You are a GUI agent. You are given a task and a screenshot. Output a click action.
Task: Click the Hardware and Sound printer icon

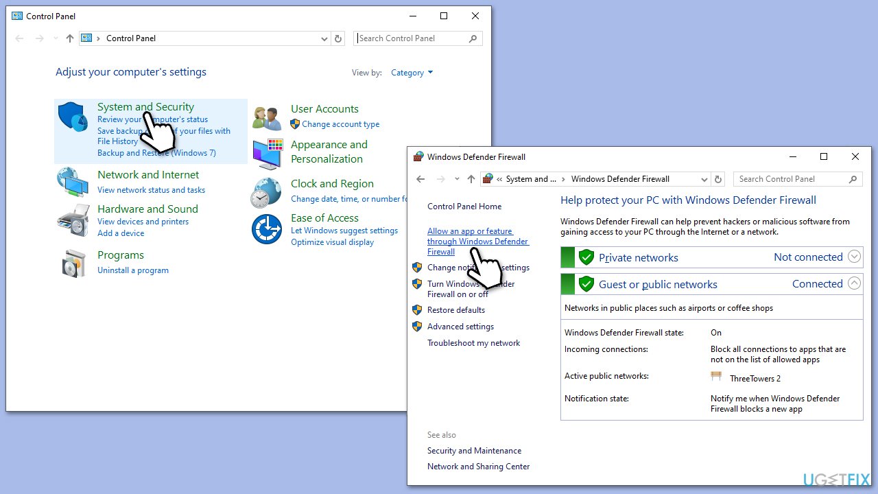(x=72, y=220)
